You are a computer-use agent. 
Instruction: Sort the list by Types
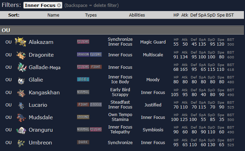(x=91, y=15)
